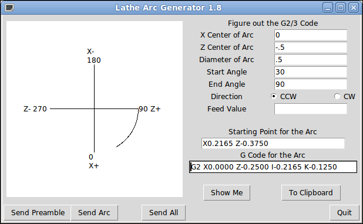The width and height of the screenshot is (363, 224).
Task: Click the 'Diameter of Arc' label
Action: 226,60
